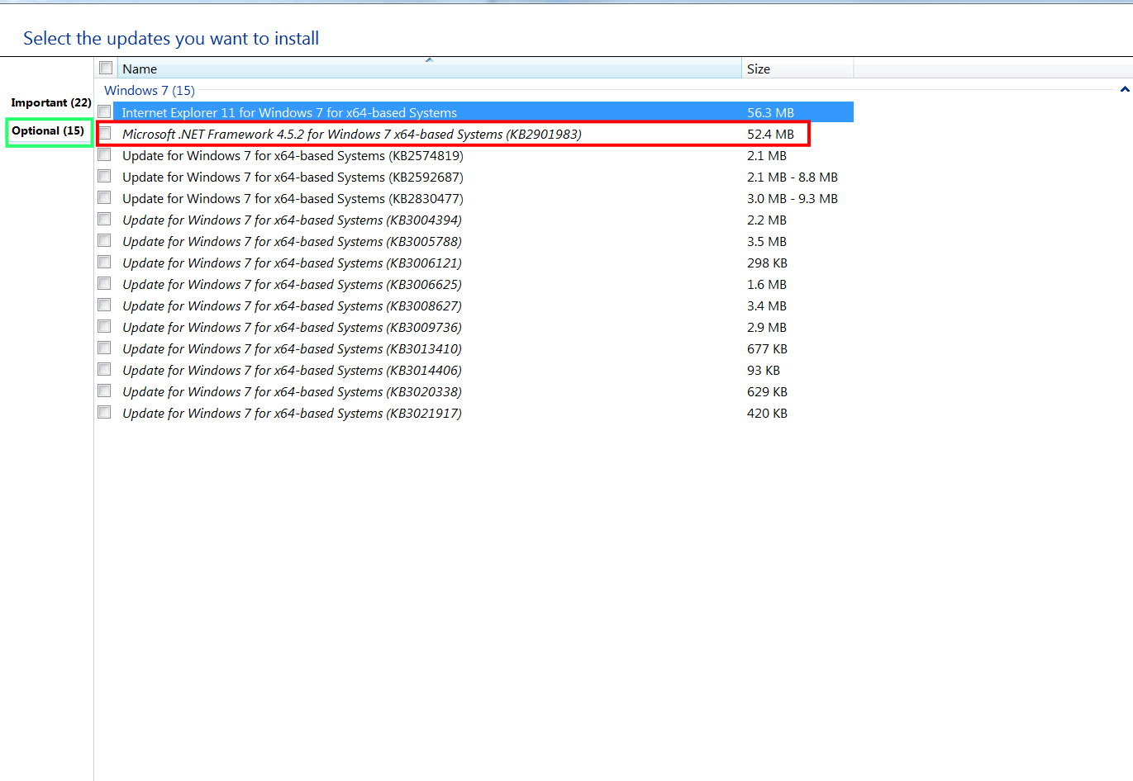This screenshot has height=781, width=1133.
Task: Select update row KB2830477
Action: (475, 198)
